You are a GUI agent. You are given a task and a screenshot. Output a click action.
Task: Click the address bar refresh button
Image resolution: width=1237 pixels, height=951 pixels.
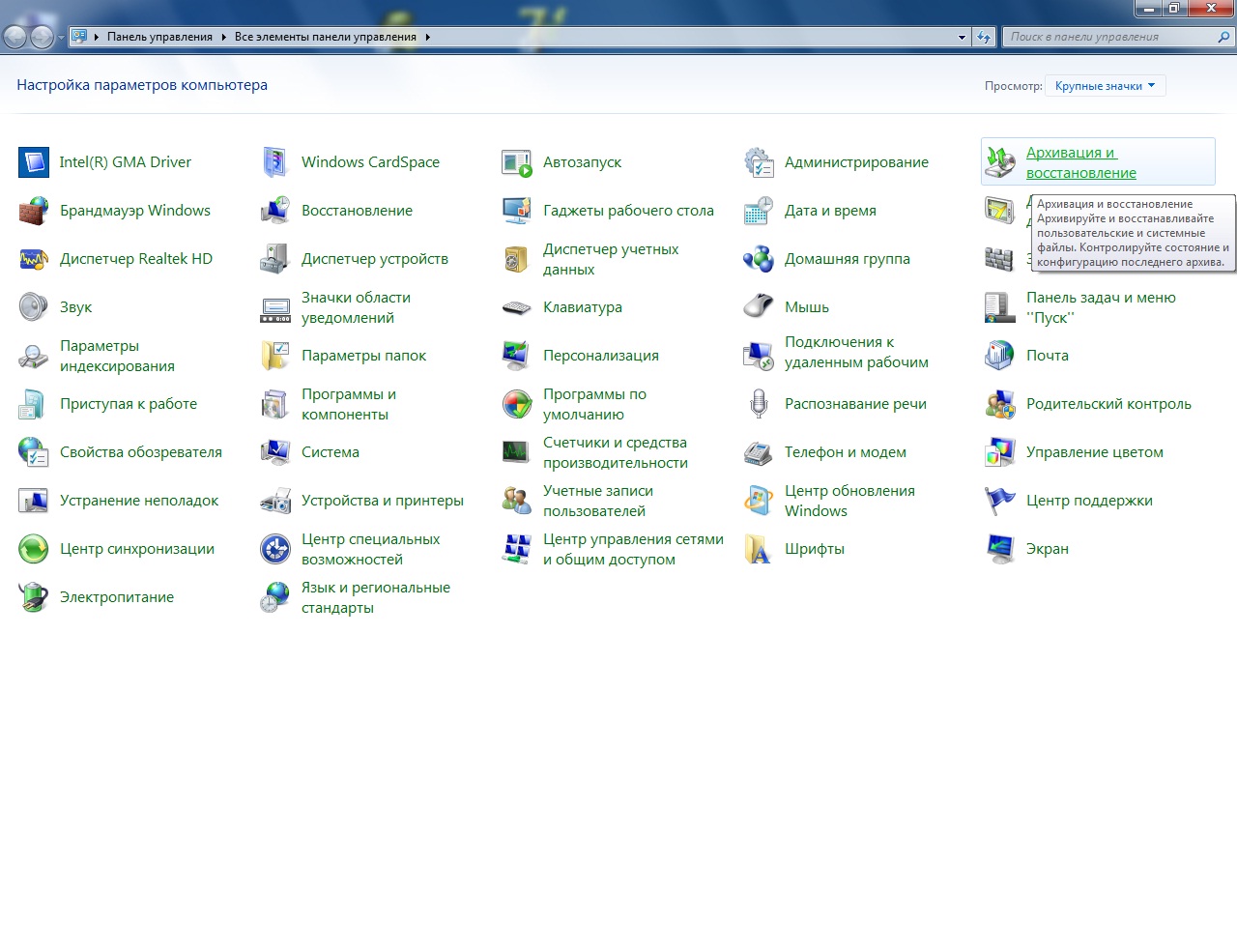984,38
